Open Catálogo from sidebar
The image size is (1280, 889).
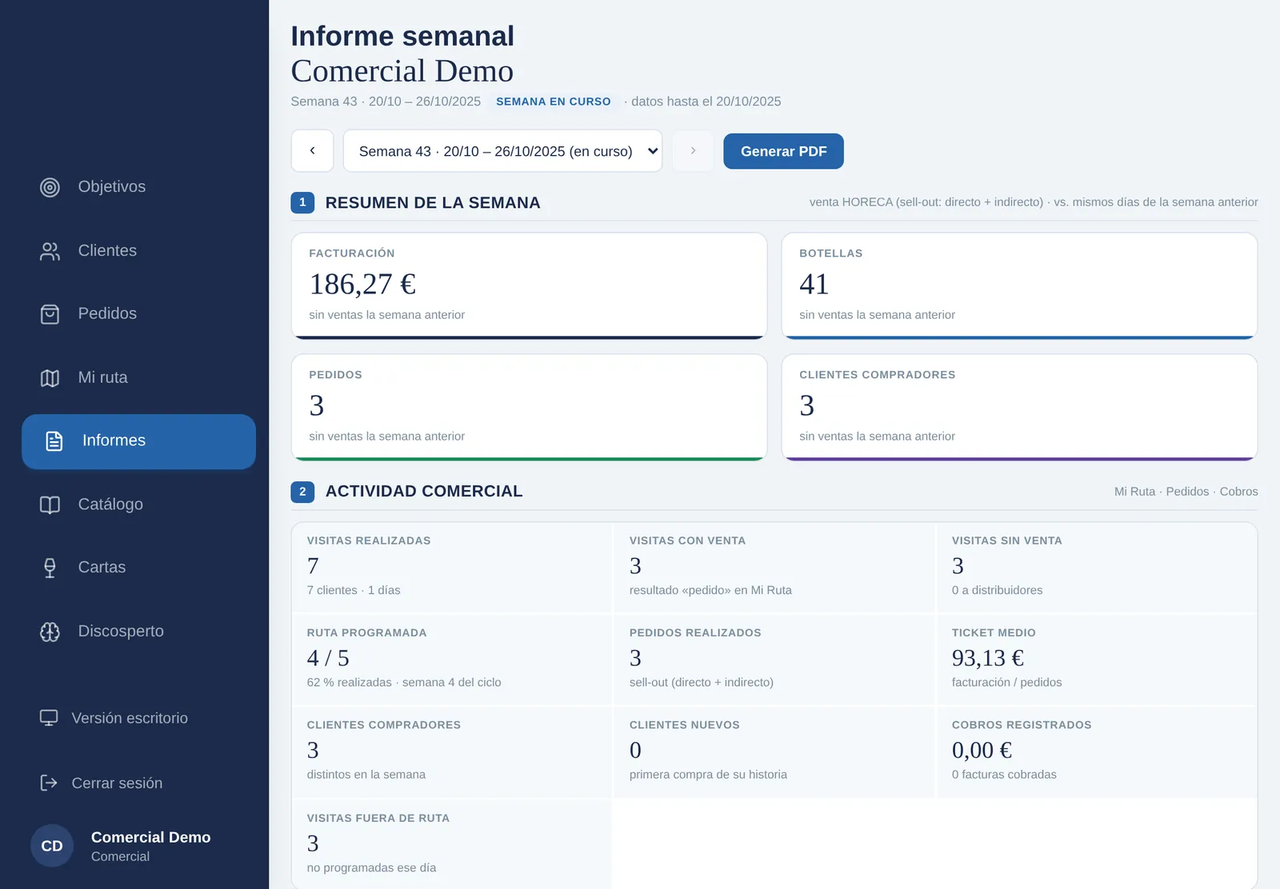[x=138, y=504]
